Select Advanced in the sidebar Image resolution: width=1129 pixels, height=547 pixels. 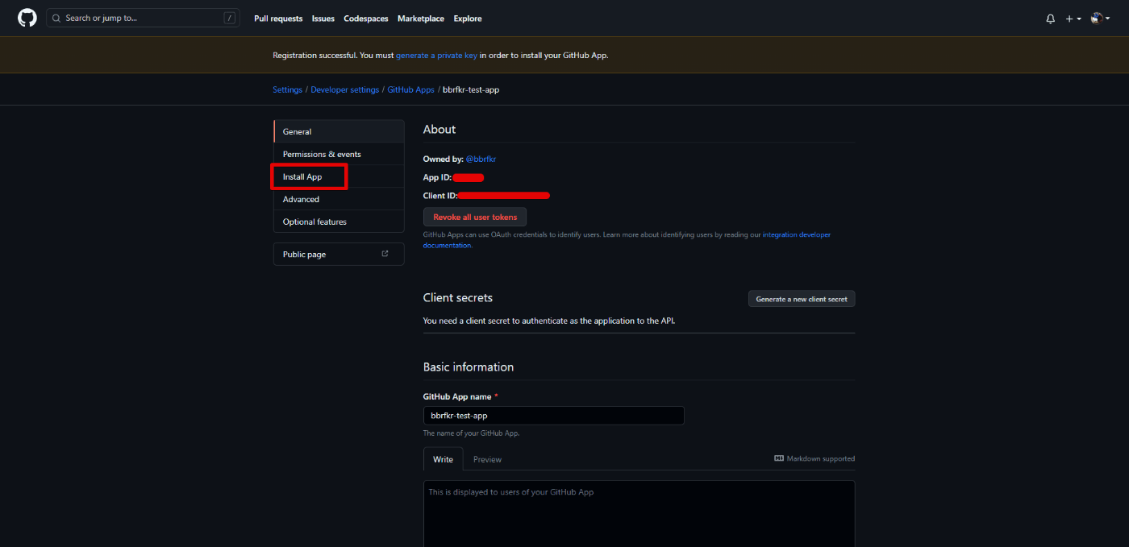click(x=339, y=199)
